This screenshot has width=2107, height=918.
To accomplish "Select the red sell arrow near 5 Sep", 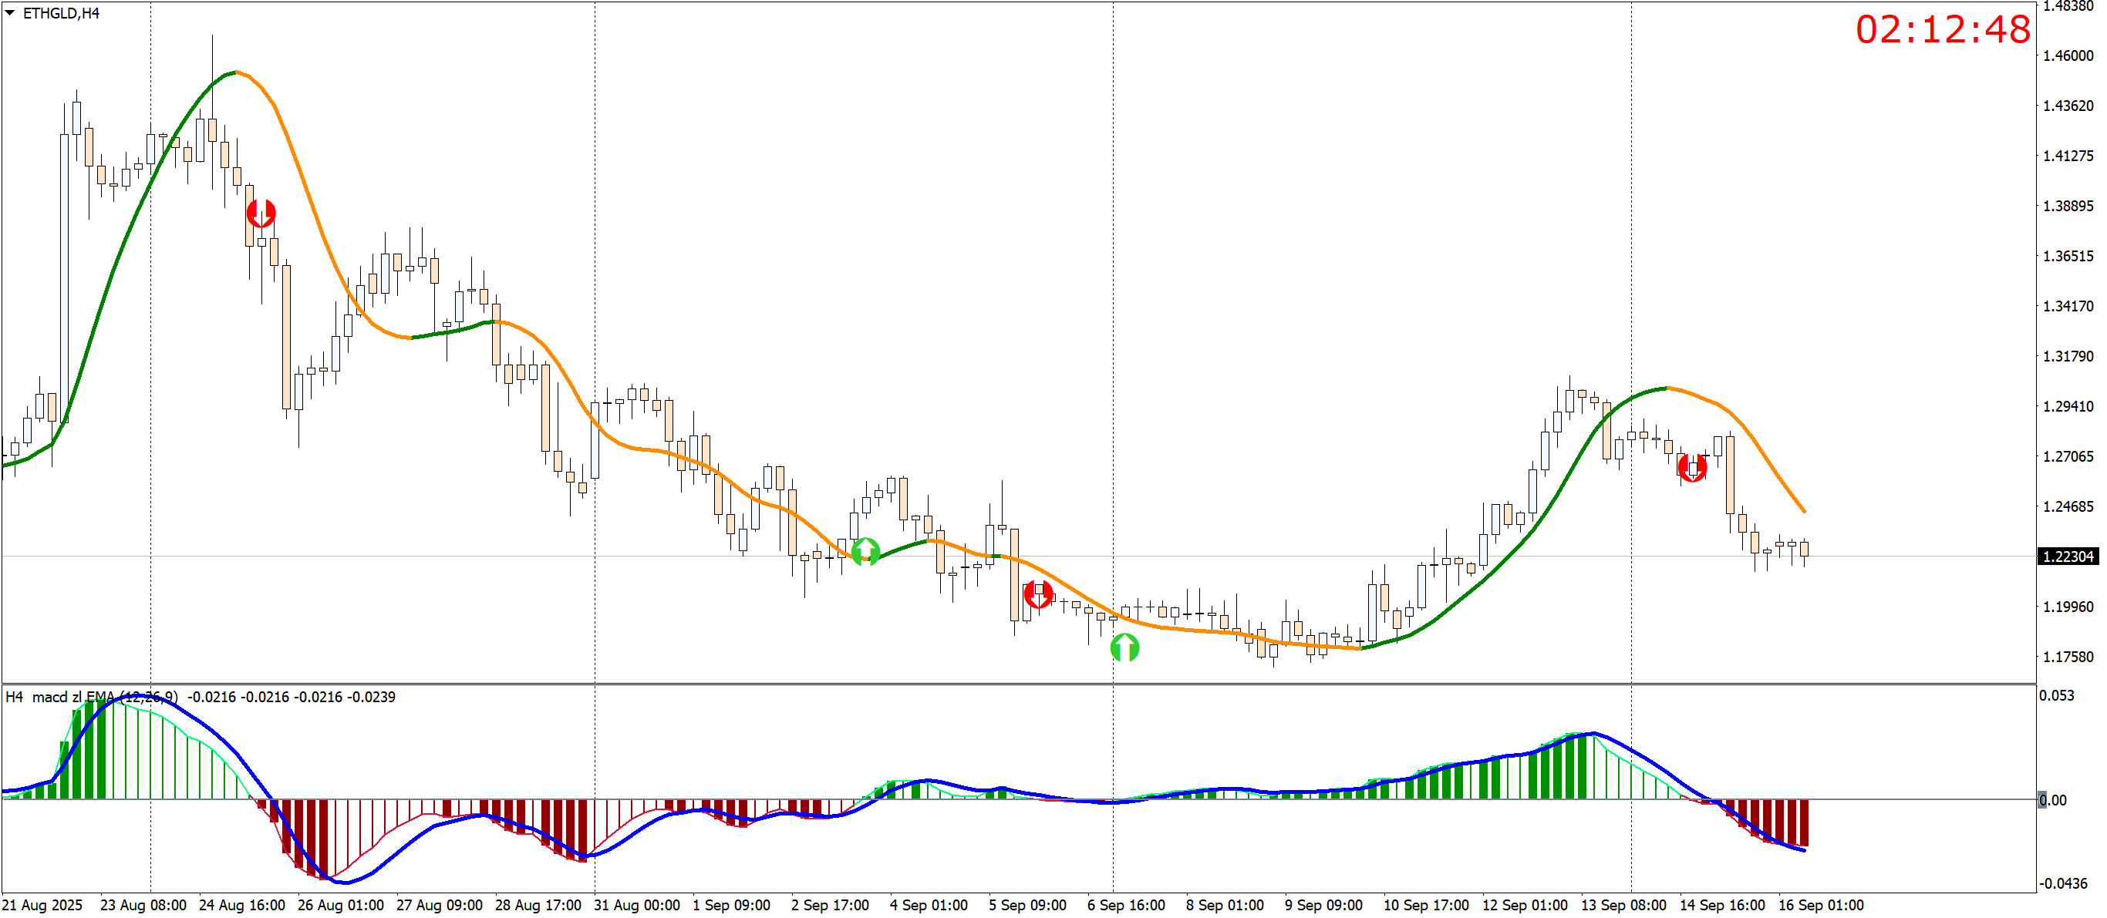I will (x=1038, y=594).
